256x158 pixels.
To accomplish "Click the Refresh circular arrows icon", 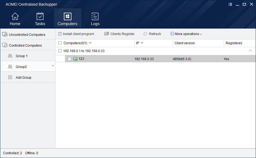I will click(x=145, y=34).
